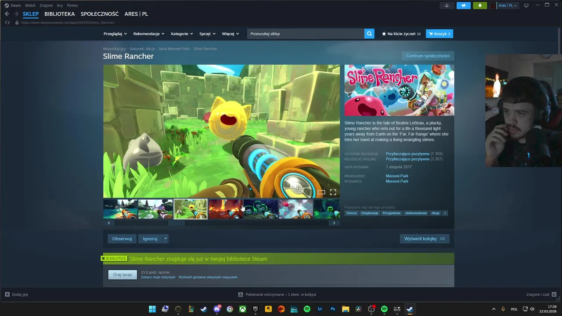Launch Xbox app from taskbar
Viewport: 562px width, 316px height.
(x=242, y=309)
